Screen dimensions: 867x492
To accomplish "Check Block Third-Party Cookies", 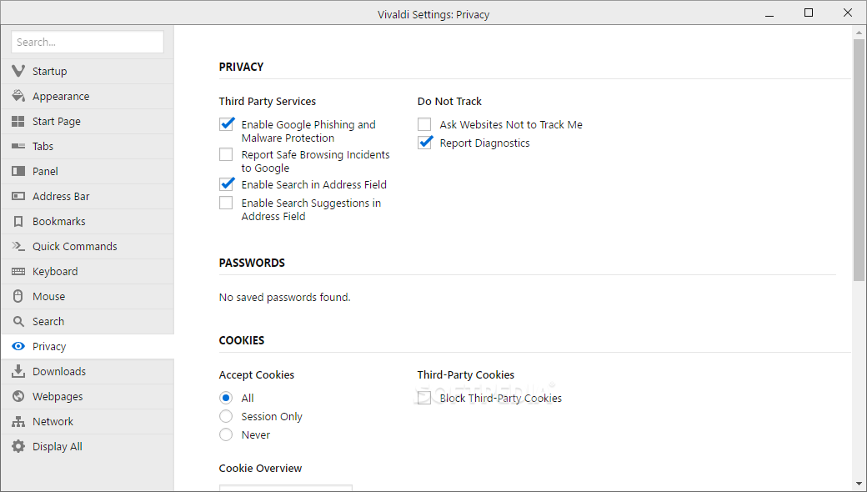I will [425, 398].
